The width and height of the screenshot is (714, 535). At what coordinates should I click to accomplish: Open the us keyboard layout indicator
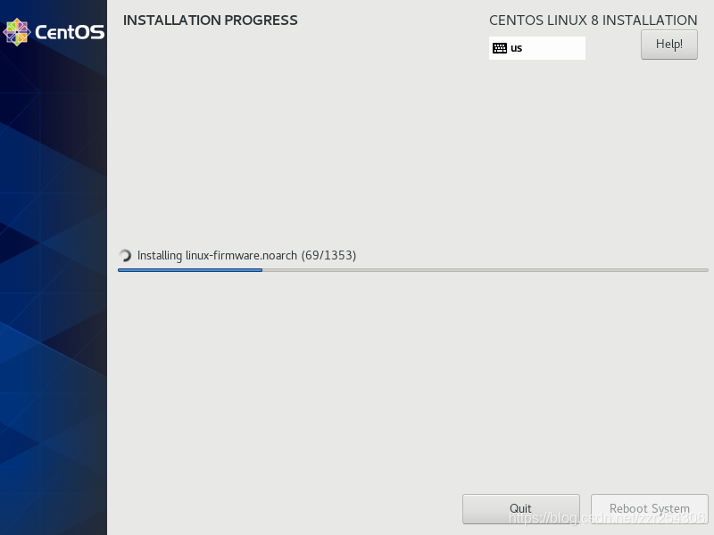tap(537, 48)
